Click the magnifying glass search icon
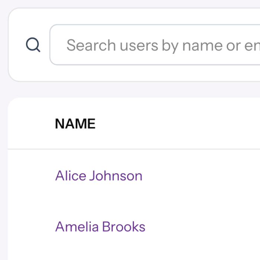260x260 pixels. (x=33, y=45)
